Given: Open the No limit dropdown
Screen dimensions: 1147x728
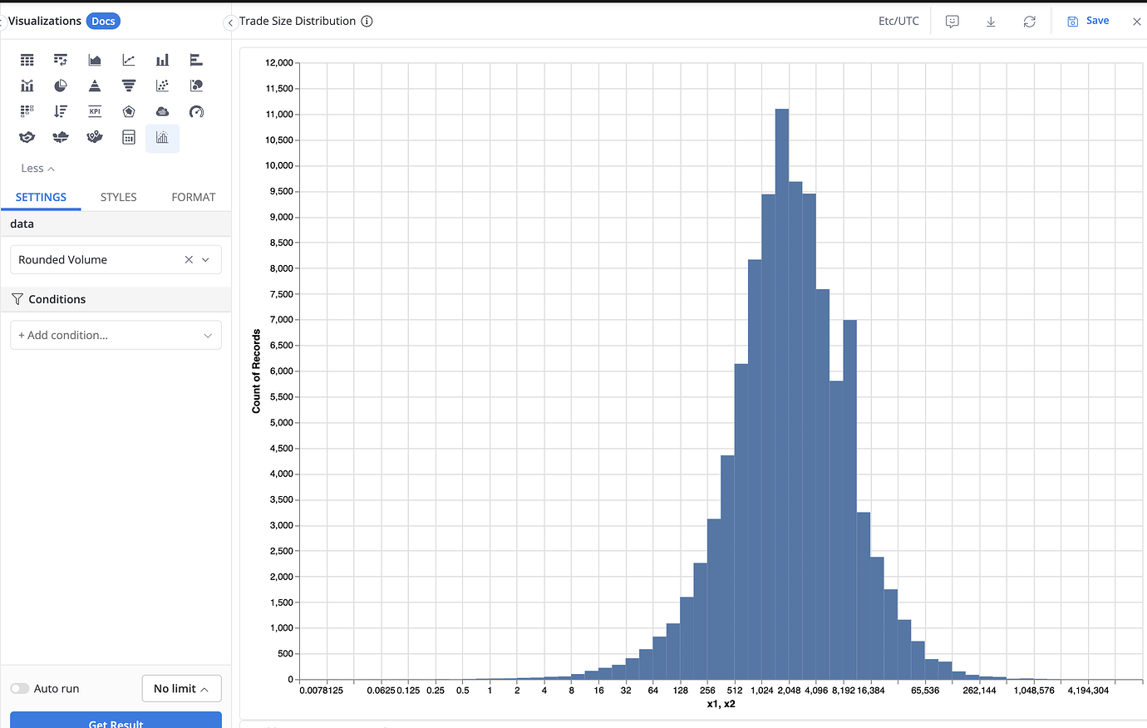Looking at the screenshot, I should 181,689.
